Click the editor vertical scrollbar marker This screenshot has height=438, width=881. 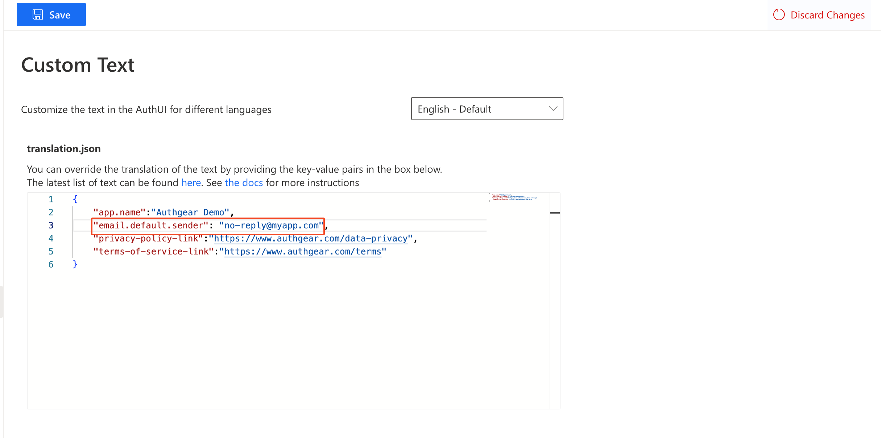pyautogui.click(x=555, y=213)
